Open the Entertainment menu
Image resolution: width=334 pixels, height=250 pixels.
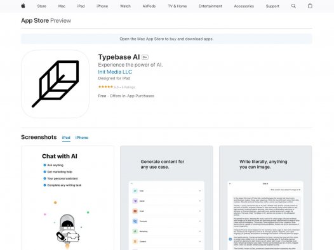tap(210, 6)
